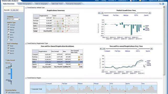Viewport: 168px width, 94px height.
Task: Toggle the Compact vehicle type checkbox
Action: tap(8, 25)
